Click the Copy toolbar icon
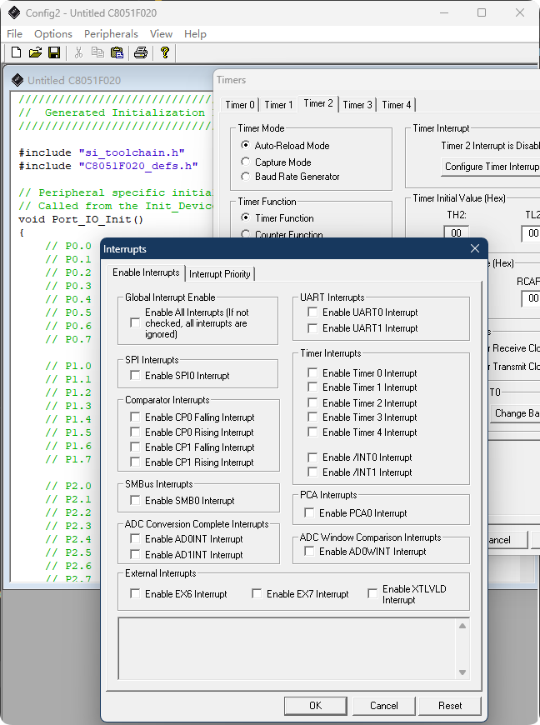This screenshot has width=540, height=725. pyautogui.click(x=97, y=52)
